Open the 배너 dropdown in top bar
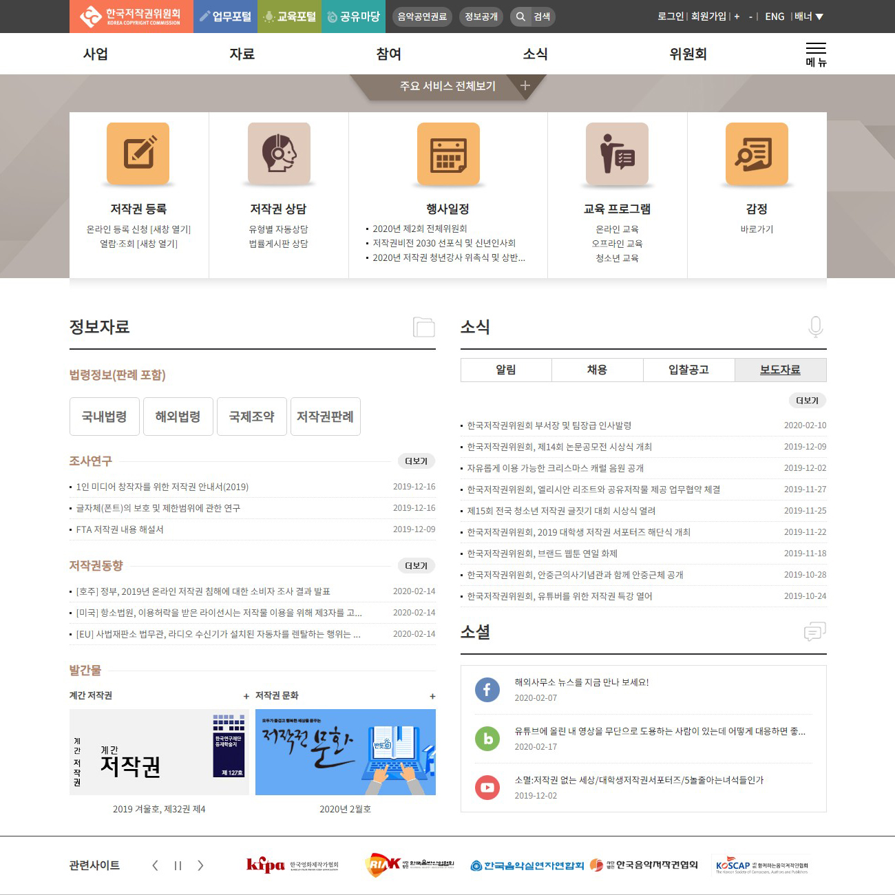This screenshot has width=895, height=895. [x=809, y=17]
